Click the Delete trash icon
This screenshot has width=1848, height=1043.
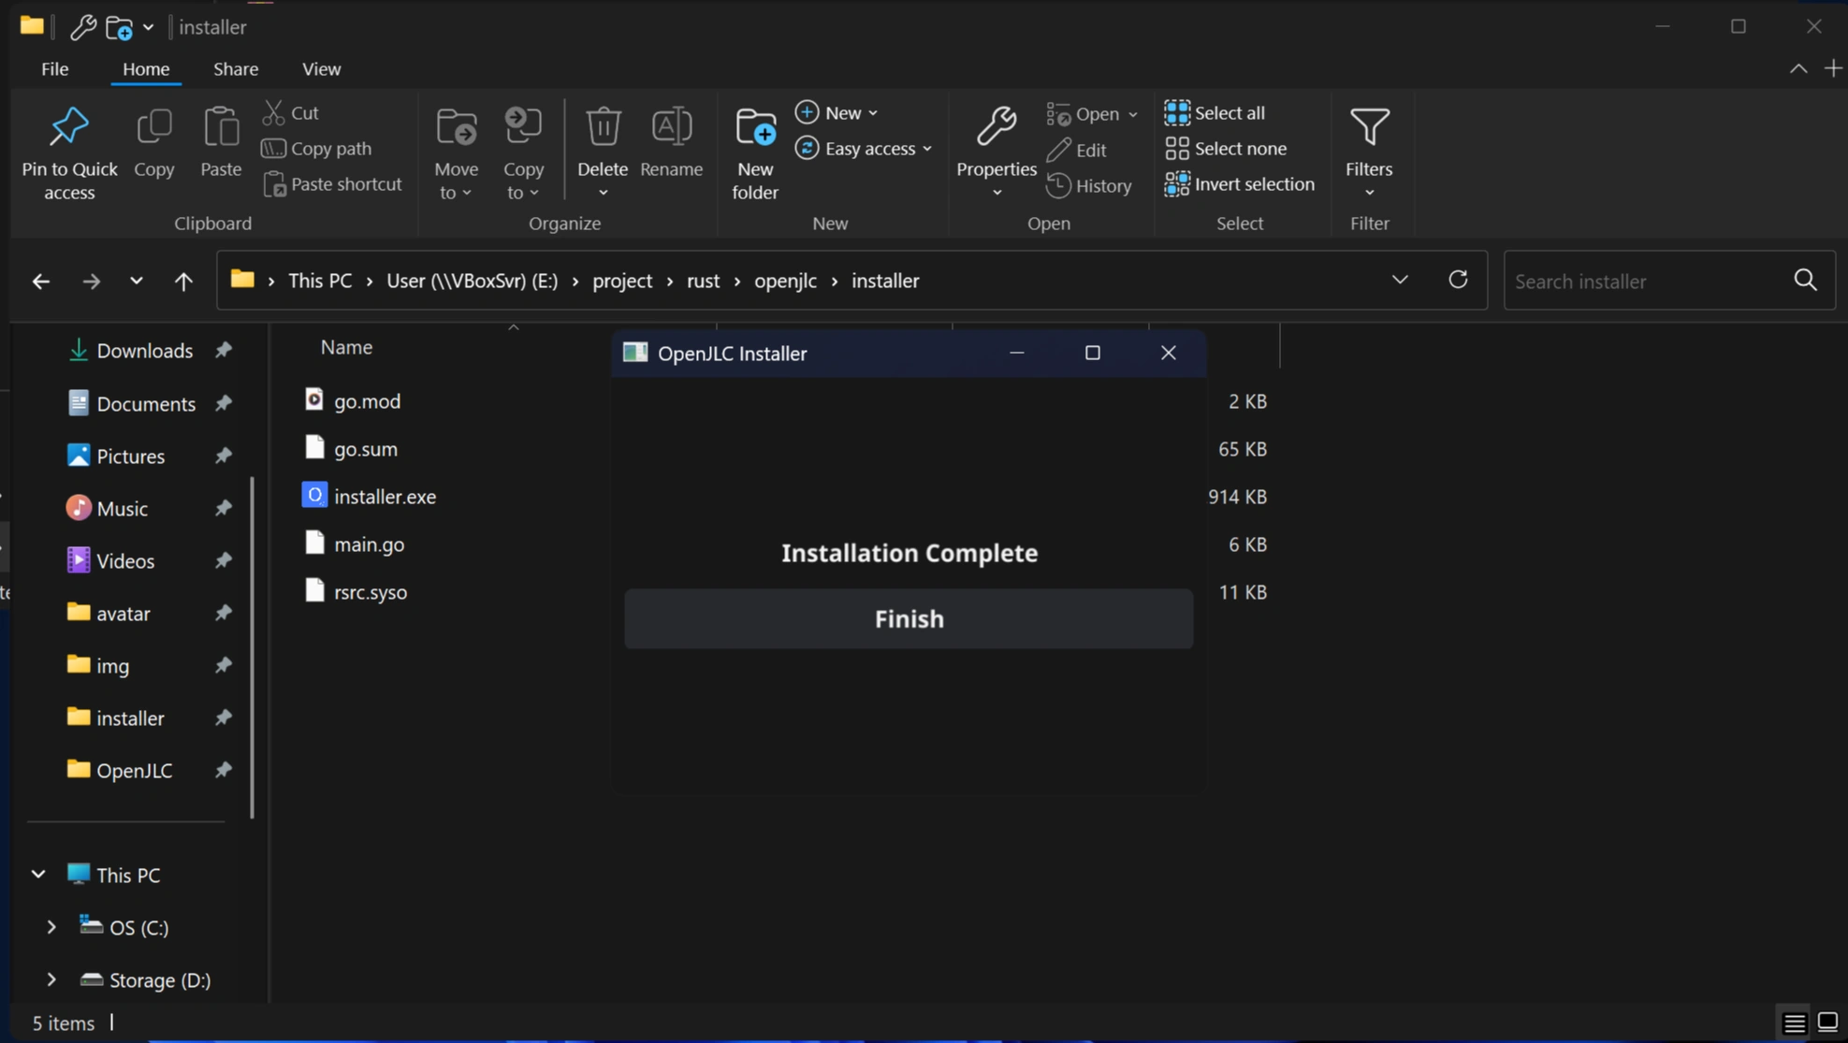point(603,127)
